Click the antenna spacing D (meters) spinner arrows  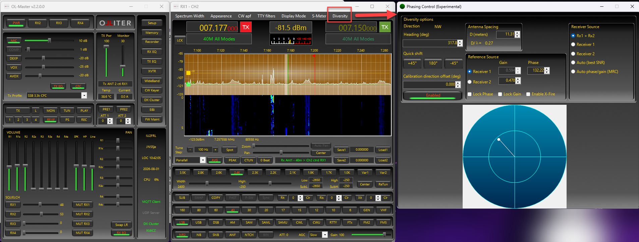pos(517,34)
